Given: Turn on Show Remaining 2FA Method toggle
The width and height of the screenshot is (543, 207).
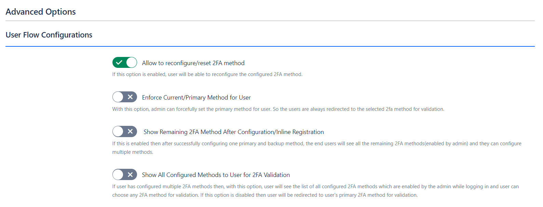Looking at the screenshot, I should point(125,132).
